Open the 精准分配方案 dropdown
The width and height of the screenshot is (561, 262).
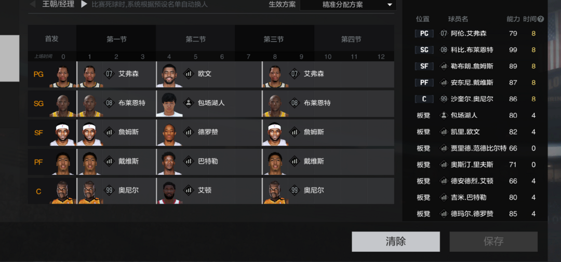click(x=348, y=5)
